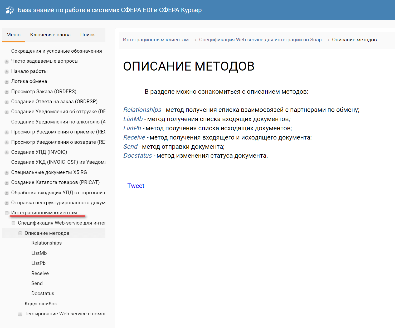Expand the Часто задаваемые вопросы section
Viewport: 395px width, 328px height.
point(7,61)
